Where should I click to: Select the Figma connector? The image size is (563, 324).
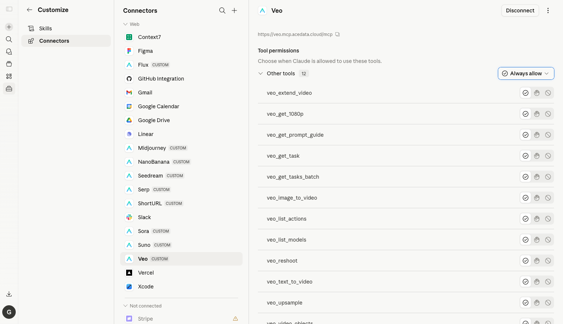[181, 51]
